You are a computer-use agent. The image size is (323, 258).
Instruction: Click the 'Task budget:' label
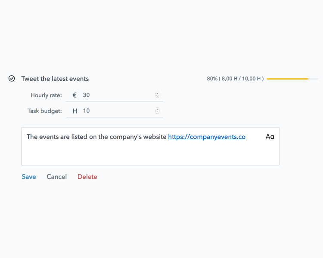pos(44,111)
